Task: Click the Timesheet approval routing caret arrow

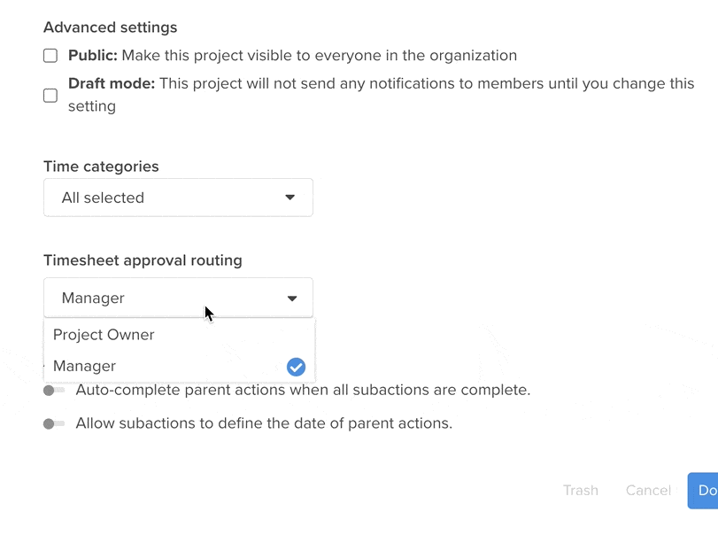Action: [292, 299]
